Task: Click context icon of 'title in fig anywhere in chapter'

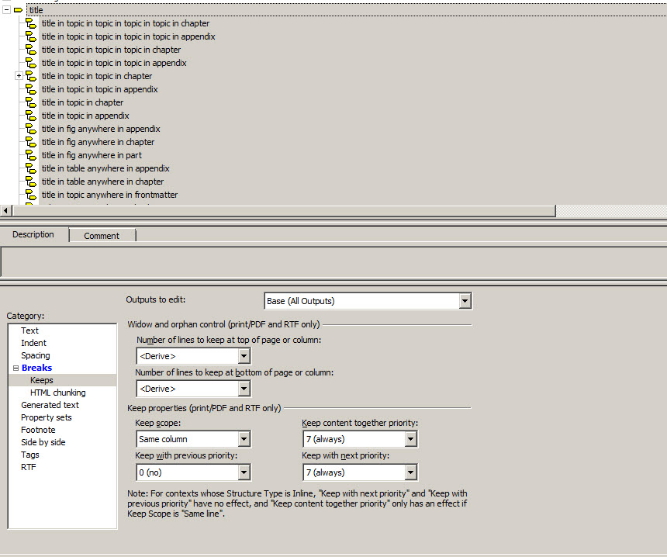Action: (31, 142)
